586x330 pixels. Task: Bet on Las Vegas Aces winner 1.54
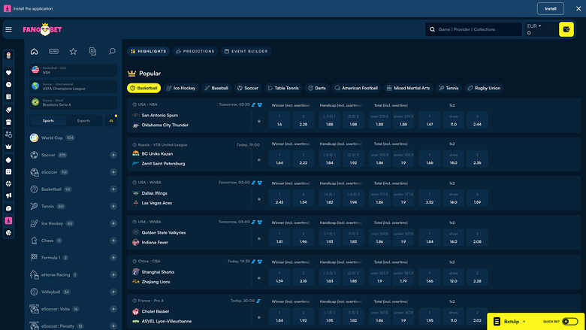303,198
